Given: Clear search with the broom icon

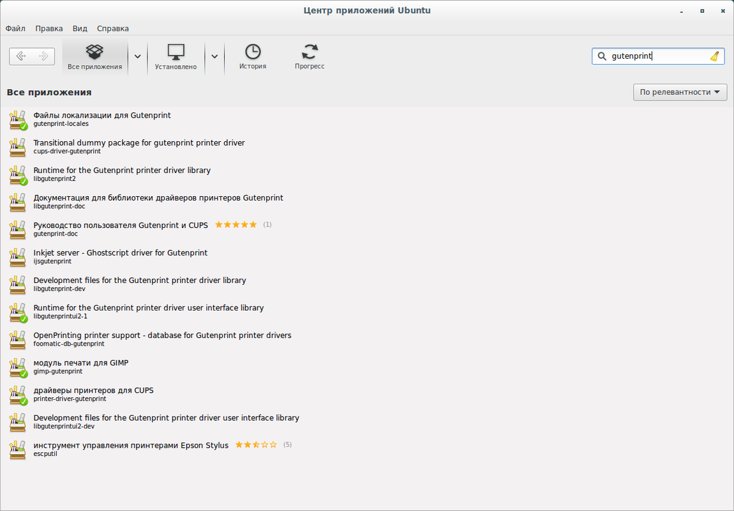Looking at the screenshot, I should [714, 56].
